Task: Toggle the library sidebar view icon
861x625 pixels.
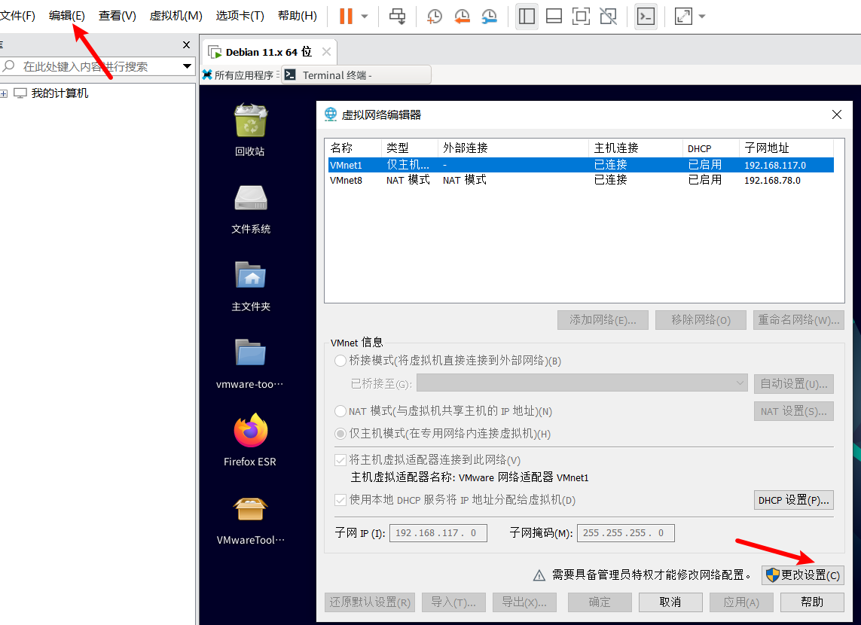Action: [527, 16]
